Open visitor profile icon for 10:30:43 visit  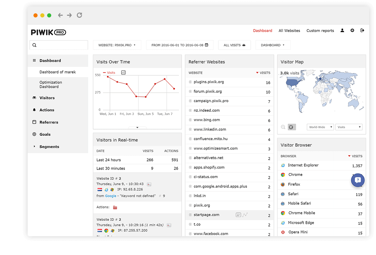[149, 184]
